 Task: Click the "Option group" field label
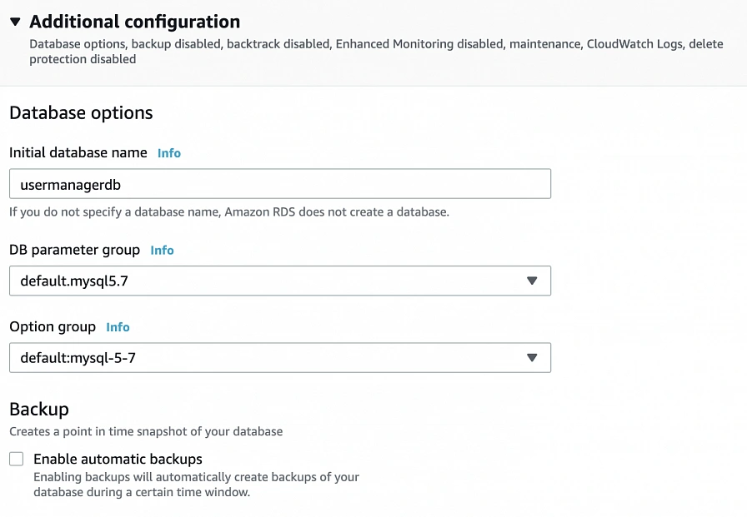coord(53,327)
